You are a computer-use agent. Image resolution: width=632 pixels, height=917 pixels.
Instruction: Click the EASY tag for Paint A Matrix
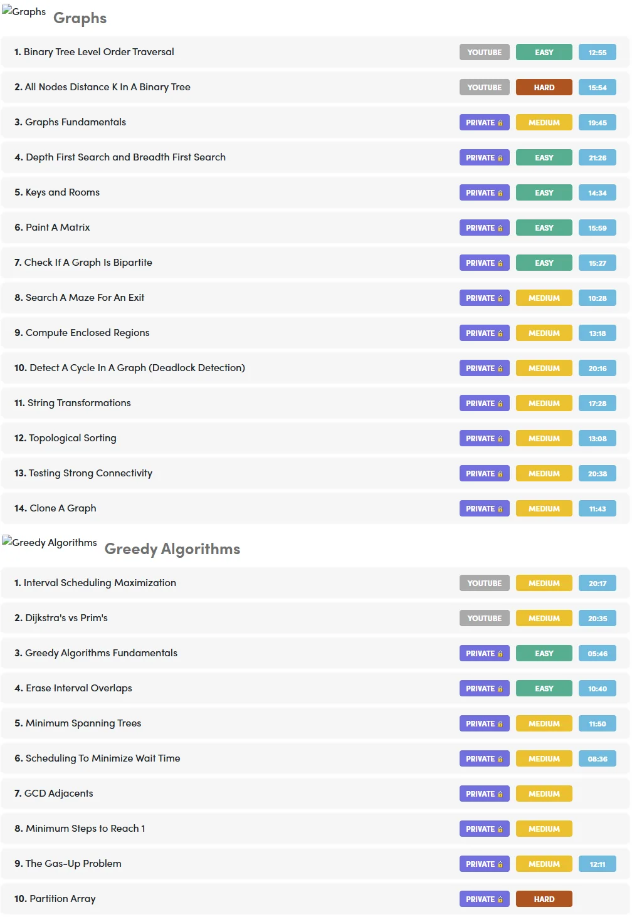coord(544,228)
